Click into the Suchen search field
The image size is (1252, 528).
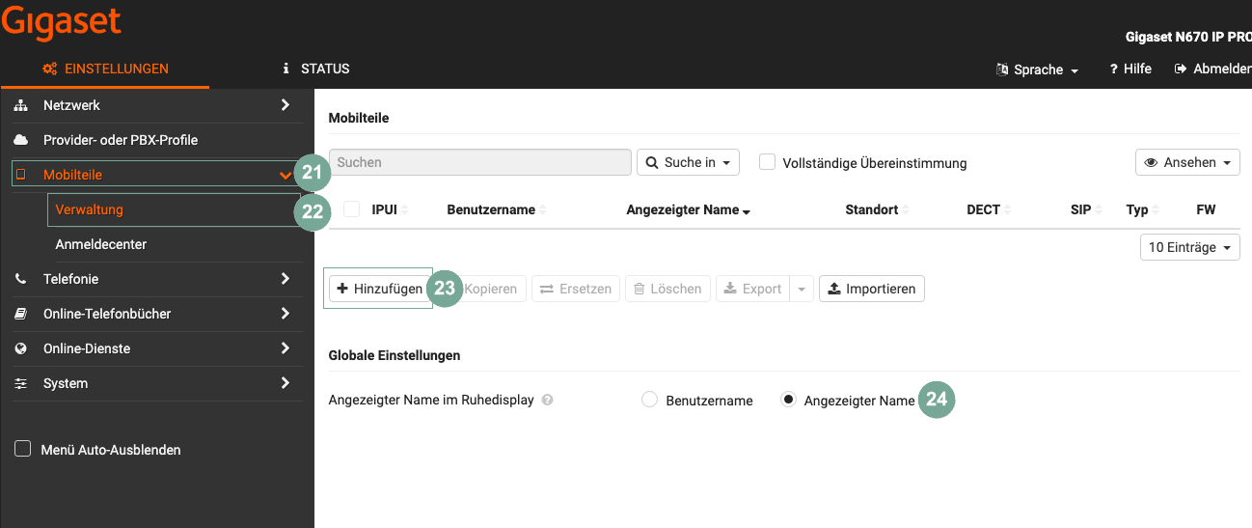pos(480,162)
